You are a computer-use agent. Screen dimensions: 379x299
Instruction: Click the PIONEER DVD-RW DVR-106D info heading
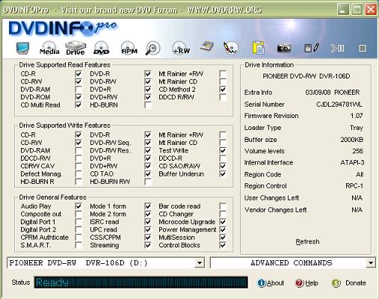point(306,76)
